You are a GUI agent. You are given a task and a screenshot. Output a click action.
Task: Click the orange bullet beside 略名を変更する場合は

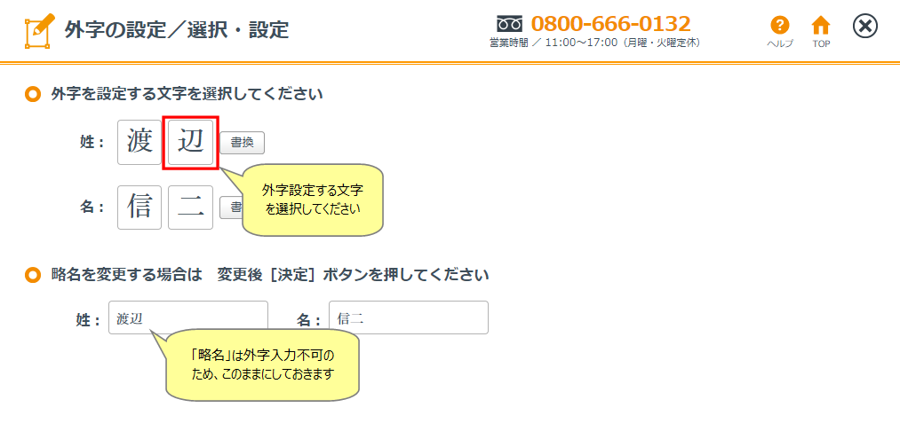click(x=34, y=275)
